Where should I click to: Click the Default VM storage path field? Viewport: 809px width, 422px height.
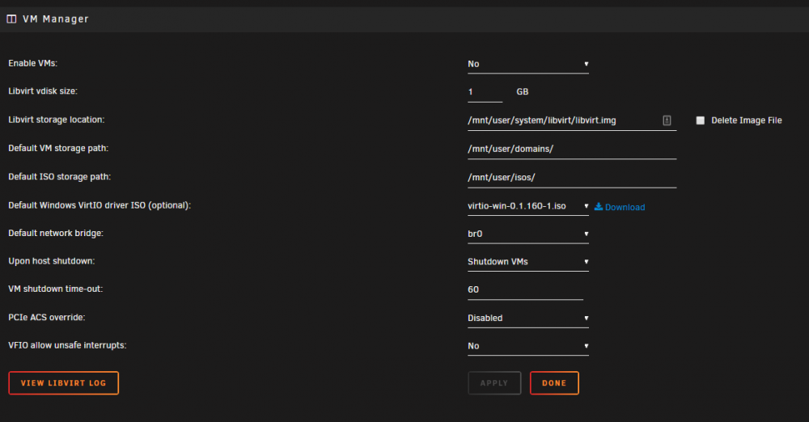pos(572,149)
